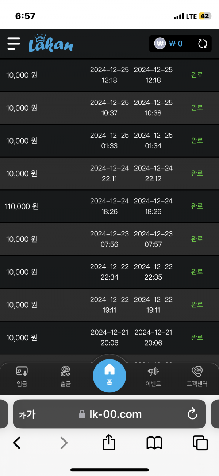Open the 이벤트 events megaphone icon
Image resolution: width=219 pixels, height=476 pixels.
tap(153, 377)
